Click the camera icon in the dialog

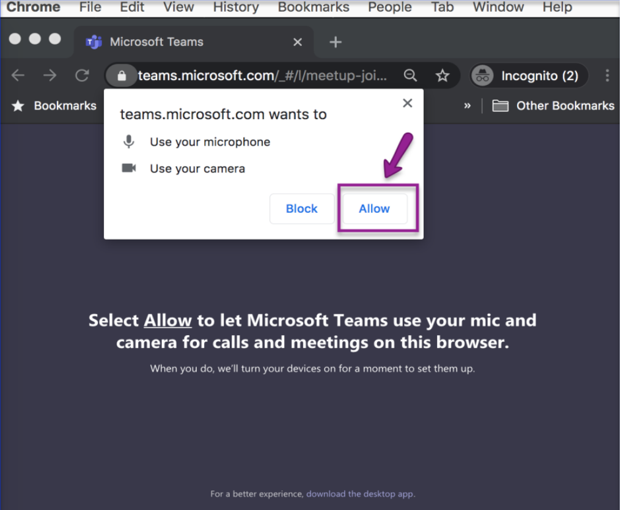click(x=129, y=168)
